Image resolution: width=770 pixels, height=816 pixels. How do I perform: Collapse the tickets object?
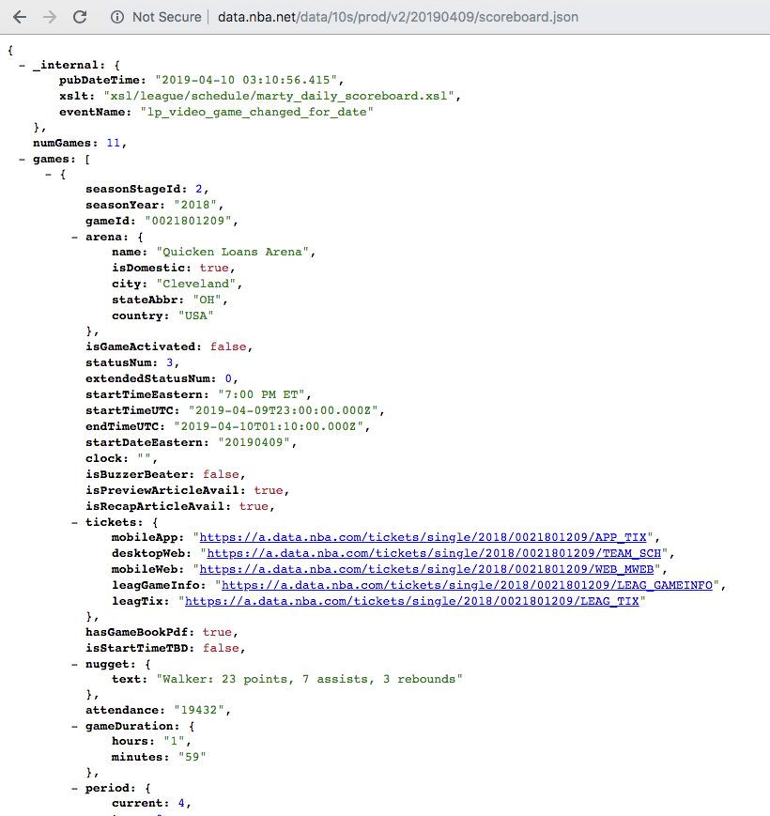tap(75, 521)
